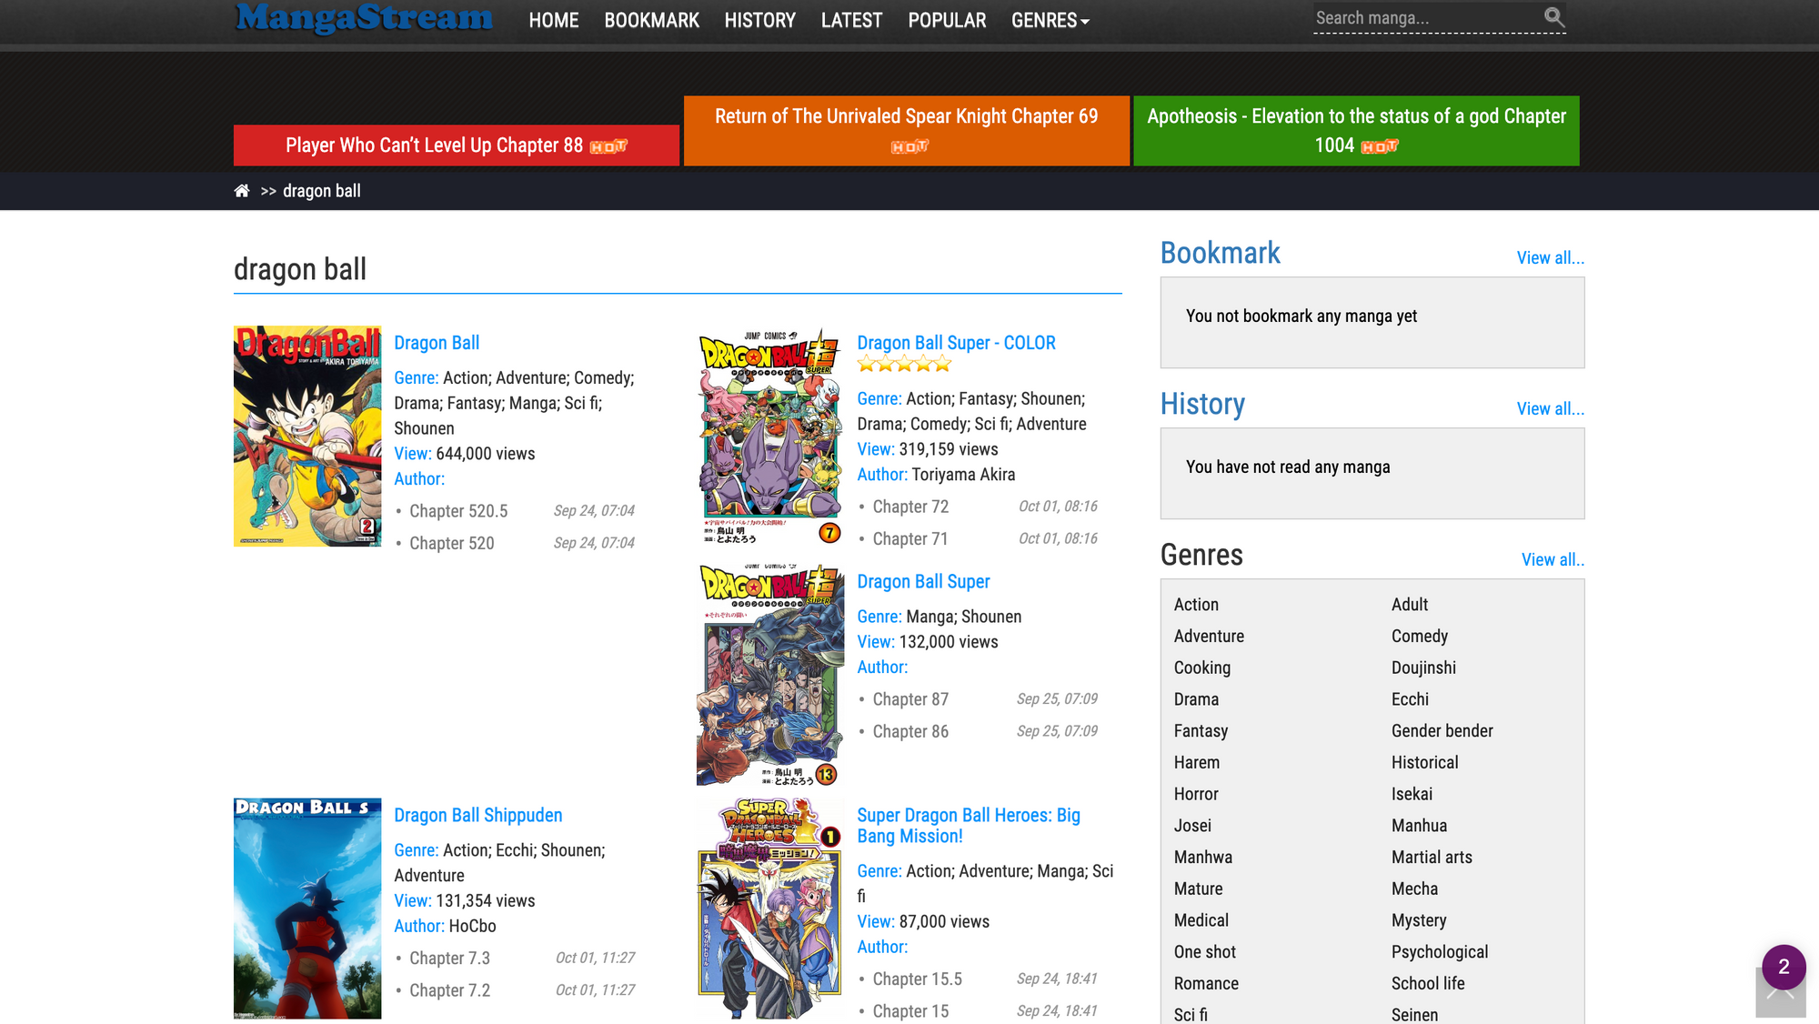
Task: Open the BOOKMARK menu item
Action: (652, 20)
